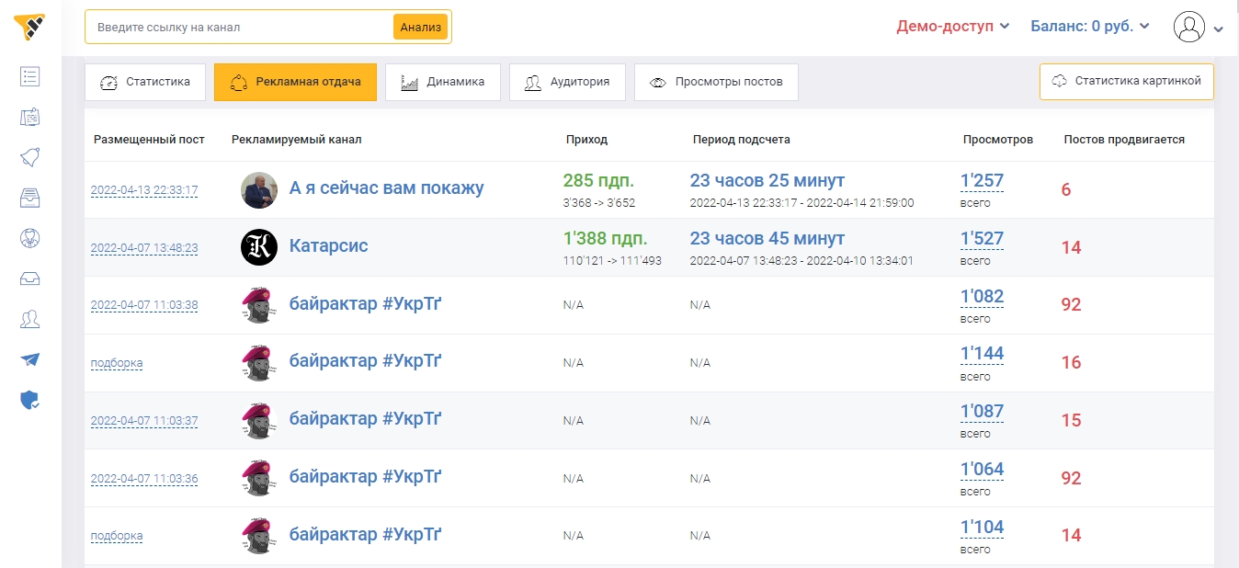
Task: Click the Катарсис channel avatar thumbnail
Action: pos(258,245)
